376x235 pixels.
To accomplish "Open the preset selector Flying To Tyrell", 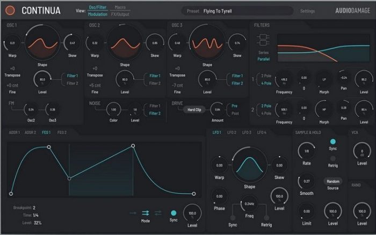I will (239, 11).
